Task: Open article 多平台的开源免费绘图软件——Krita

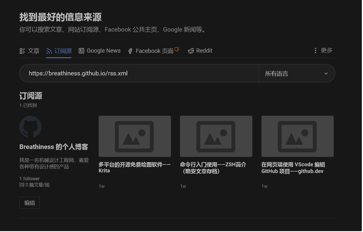Action: tap(134, 168)
